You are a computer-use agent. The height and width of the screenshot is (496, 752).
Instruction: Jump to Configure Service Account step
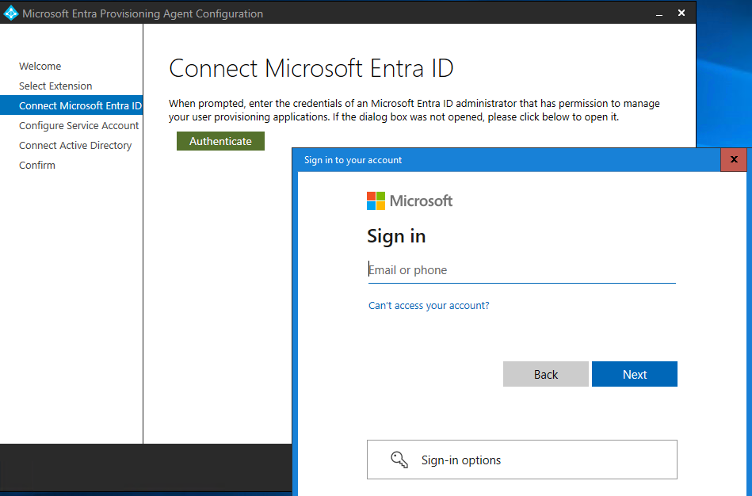[x=78, y=126]
